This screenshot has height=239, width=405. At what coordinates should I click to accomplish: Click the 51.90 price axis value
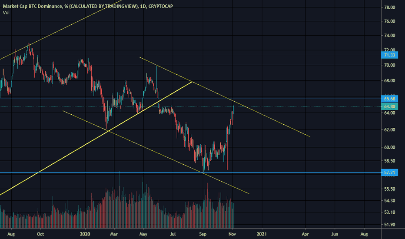pyautogui.click(x=389, y=225)
